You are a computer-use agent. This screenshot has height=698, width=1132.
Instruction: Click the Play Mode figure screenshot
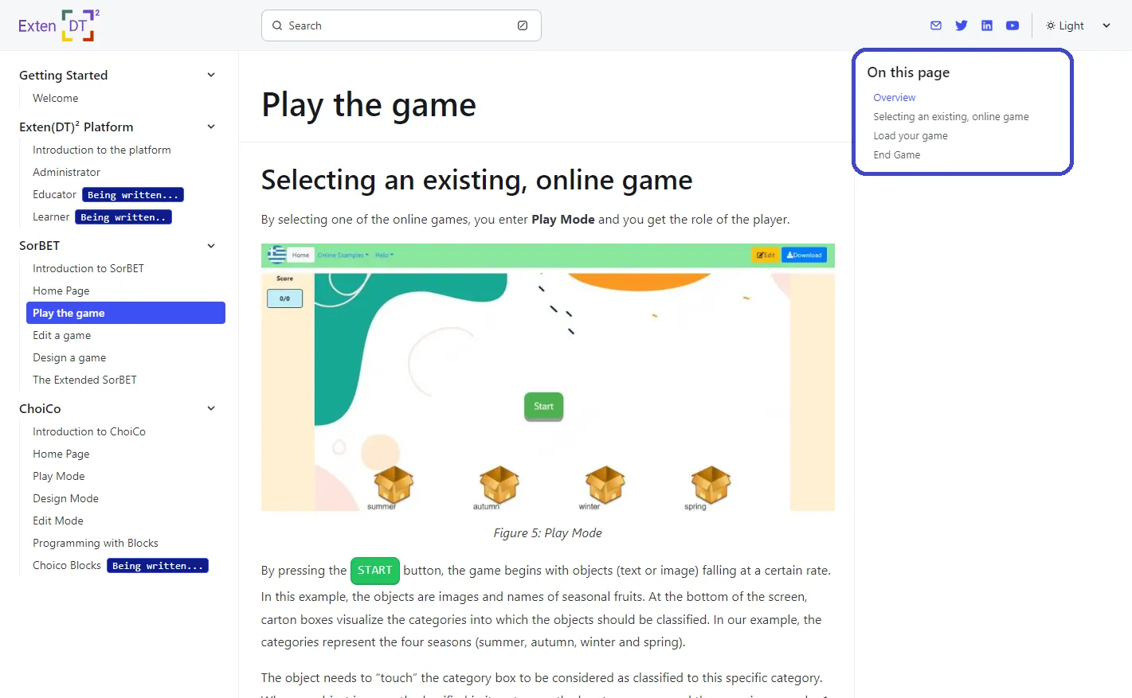(x=548, y=377)
